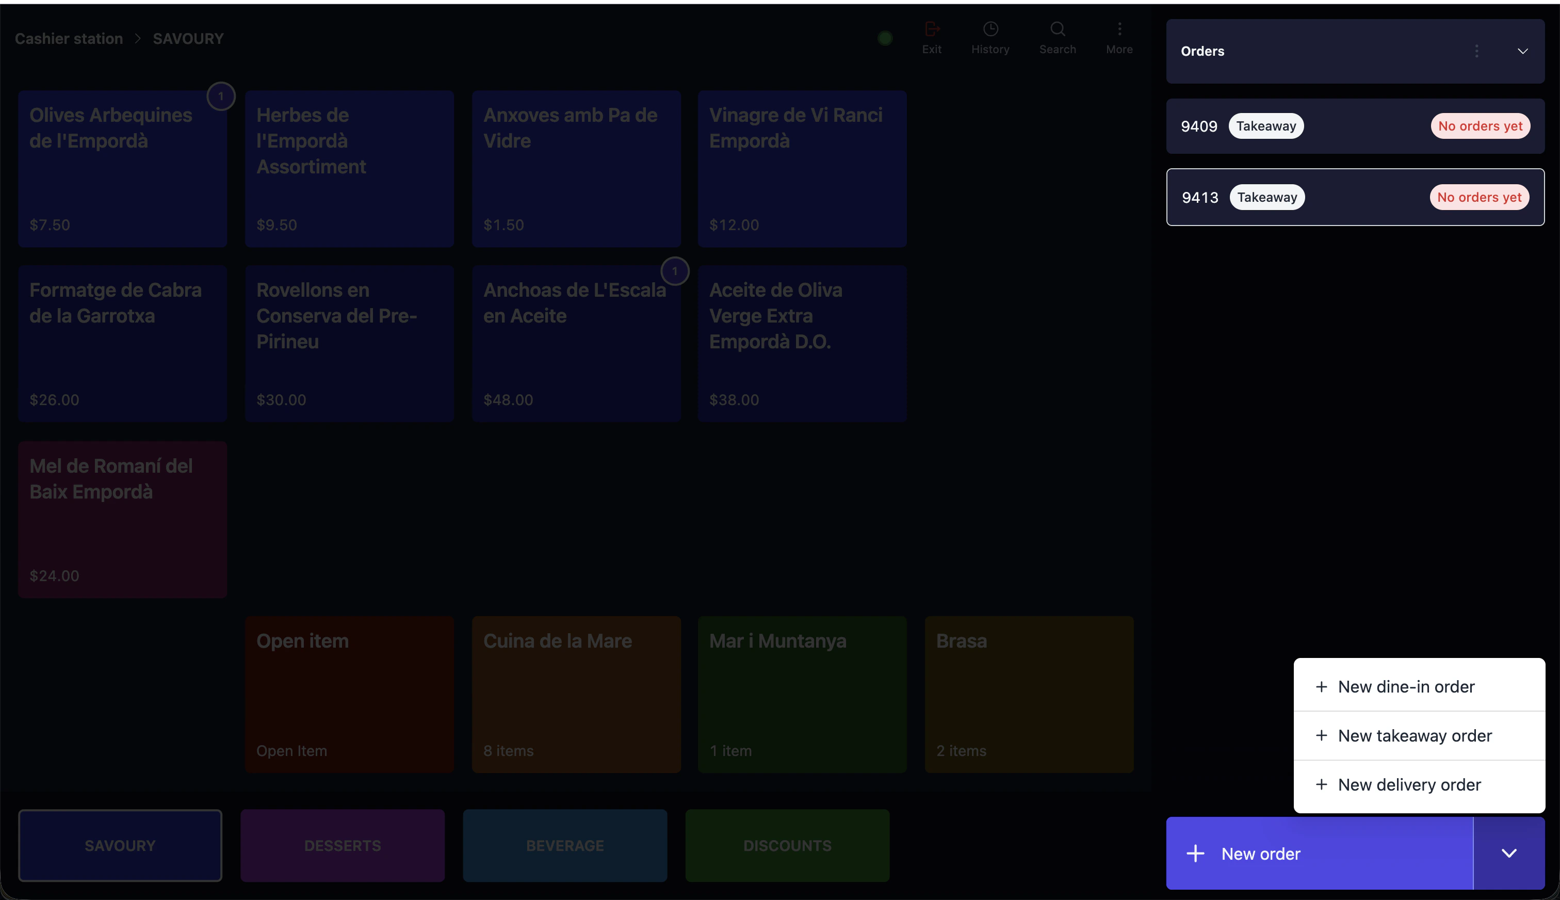The width and height of the screenshot is (1560, 900).
Task: Switch to the DESSERTS tab
Action: pyautogui.click(x=342, y=845)
